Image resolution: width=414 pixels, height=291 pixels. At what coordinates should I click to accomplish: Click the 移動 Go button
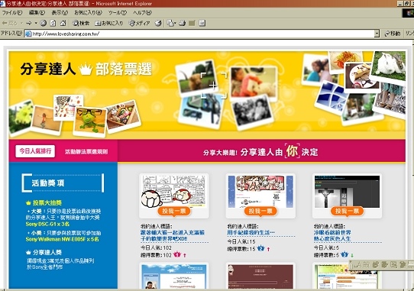point(393,34)
